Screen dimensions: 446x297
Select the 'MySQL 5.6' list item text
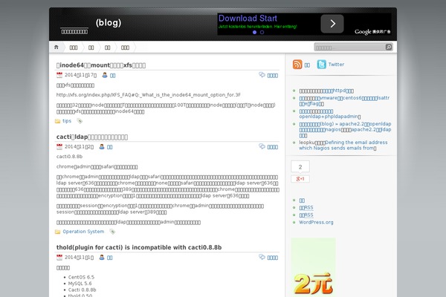click(80, 284)
